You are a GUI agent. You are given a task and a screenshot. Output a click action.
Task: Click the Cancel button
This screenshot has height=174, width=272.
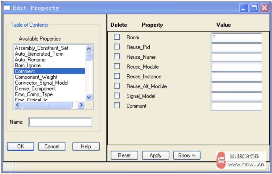pyautogui.click(x=52, y=147)
